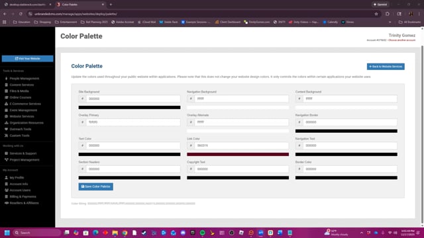
Task: Bookmark this page with star icon
Action: (376, 14)
